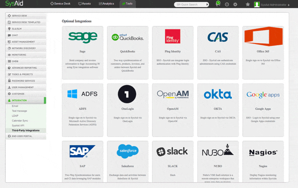The width and height of the screenshot is (298, 188).
Task: Open the Slack logo
Action: tap(172, 152)
